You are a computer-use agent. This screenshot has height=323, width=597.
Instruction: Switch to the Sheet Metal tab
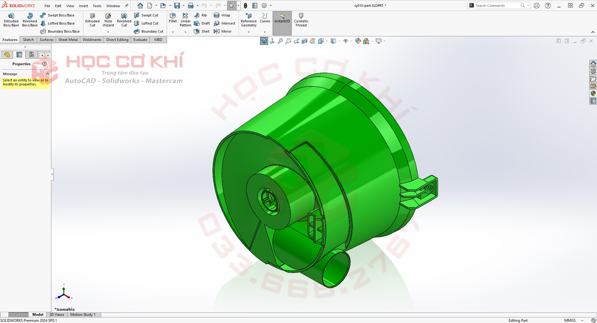coord(68,40)
